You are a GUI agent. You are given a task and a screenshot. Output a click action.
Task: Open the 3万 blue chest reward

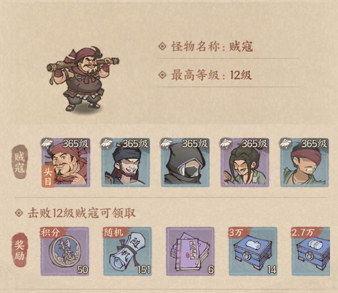pos(253,251)
